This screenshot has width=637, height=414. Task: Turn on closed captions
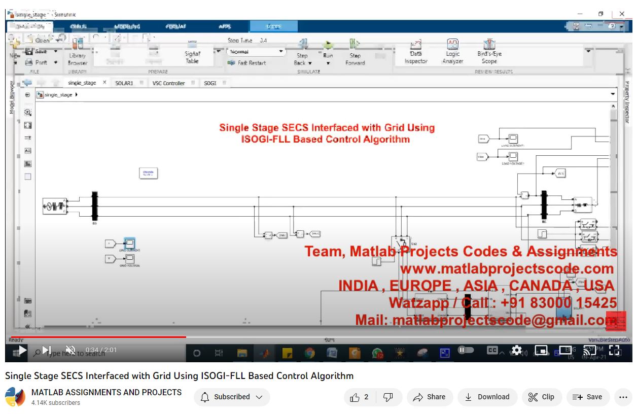(492, 350)
